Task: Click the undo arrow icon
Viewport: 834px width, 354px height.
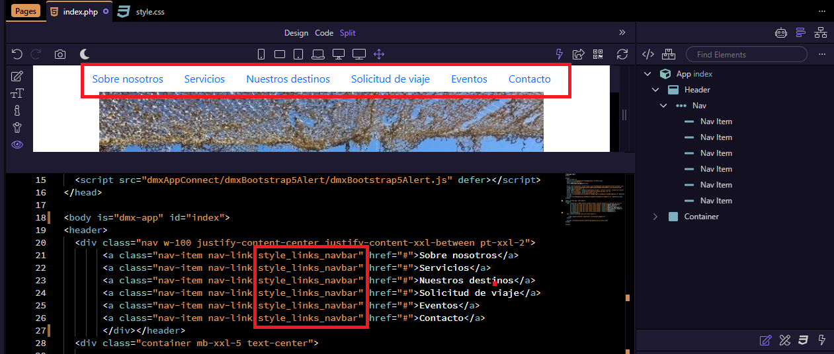Action: (17, 54)
